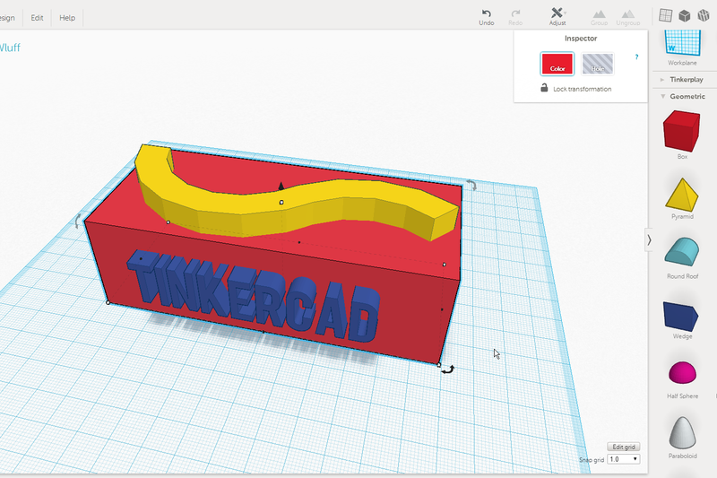Viewport: 717px width, 478px height.
Task: Open the Design menu
Action: click(x=7, y=18)
